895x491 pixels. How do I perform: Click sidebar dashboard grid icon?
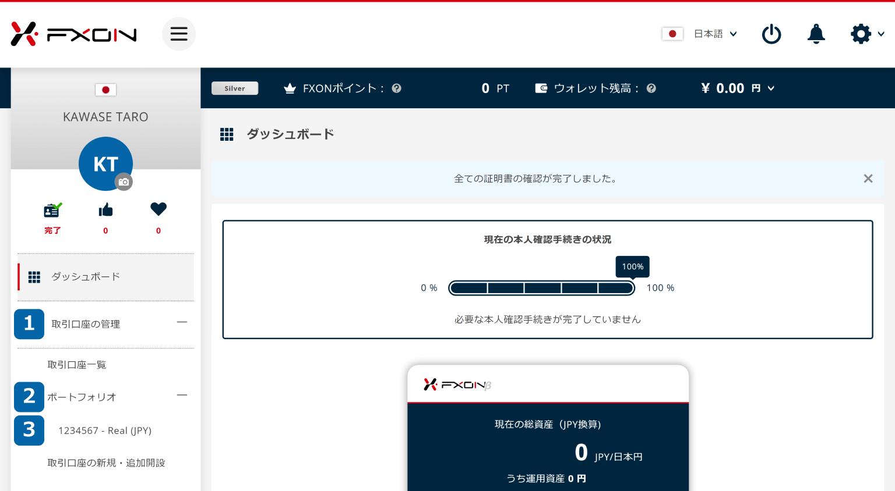(34, 277)
